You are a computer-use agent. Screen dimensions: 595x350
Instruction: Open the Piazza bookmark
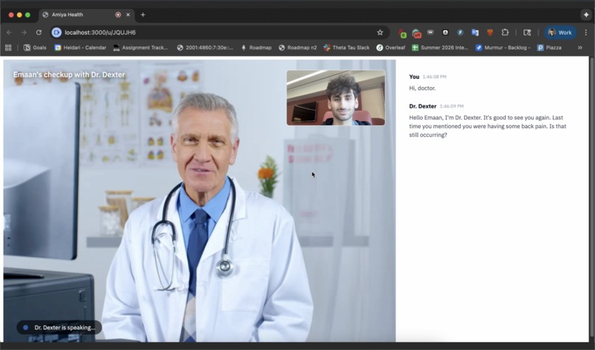pos(549,48)
